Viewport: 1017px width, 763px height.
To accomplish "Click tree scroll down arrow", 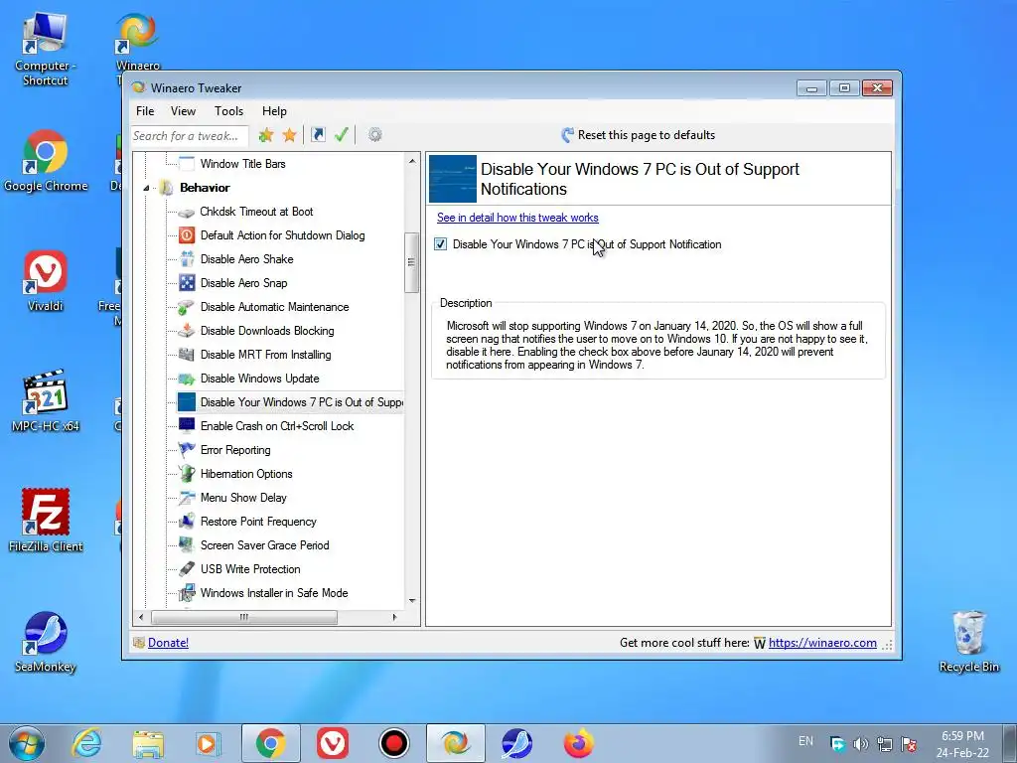I will (412, 601).
